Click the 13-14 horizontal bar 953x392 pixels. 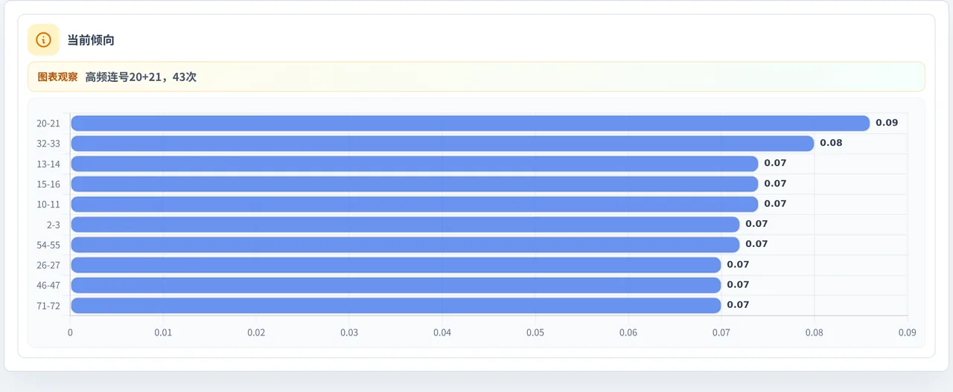(414, 164)
